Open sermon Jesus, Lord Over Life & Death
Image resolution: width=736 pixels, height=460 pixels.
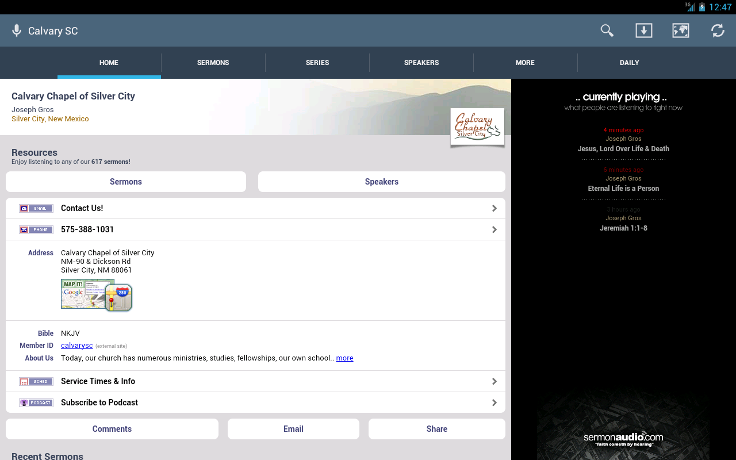(x=623, y=149)
